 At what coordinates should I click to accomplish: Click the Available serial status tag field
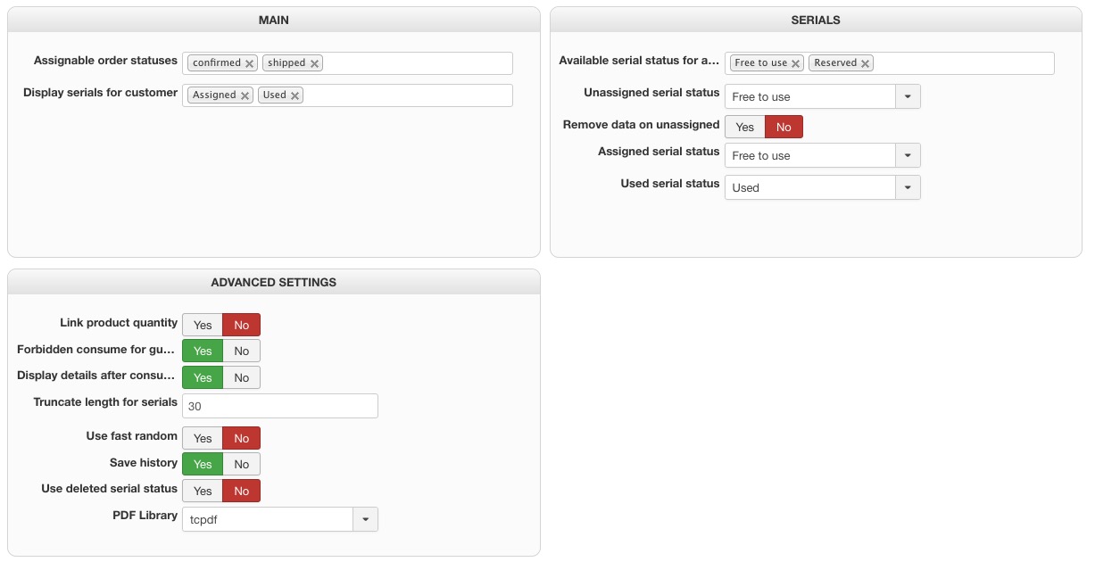962,63
